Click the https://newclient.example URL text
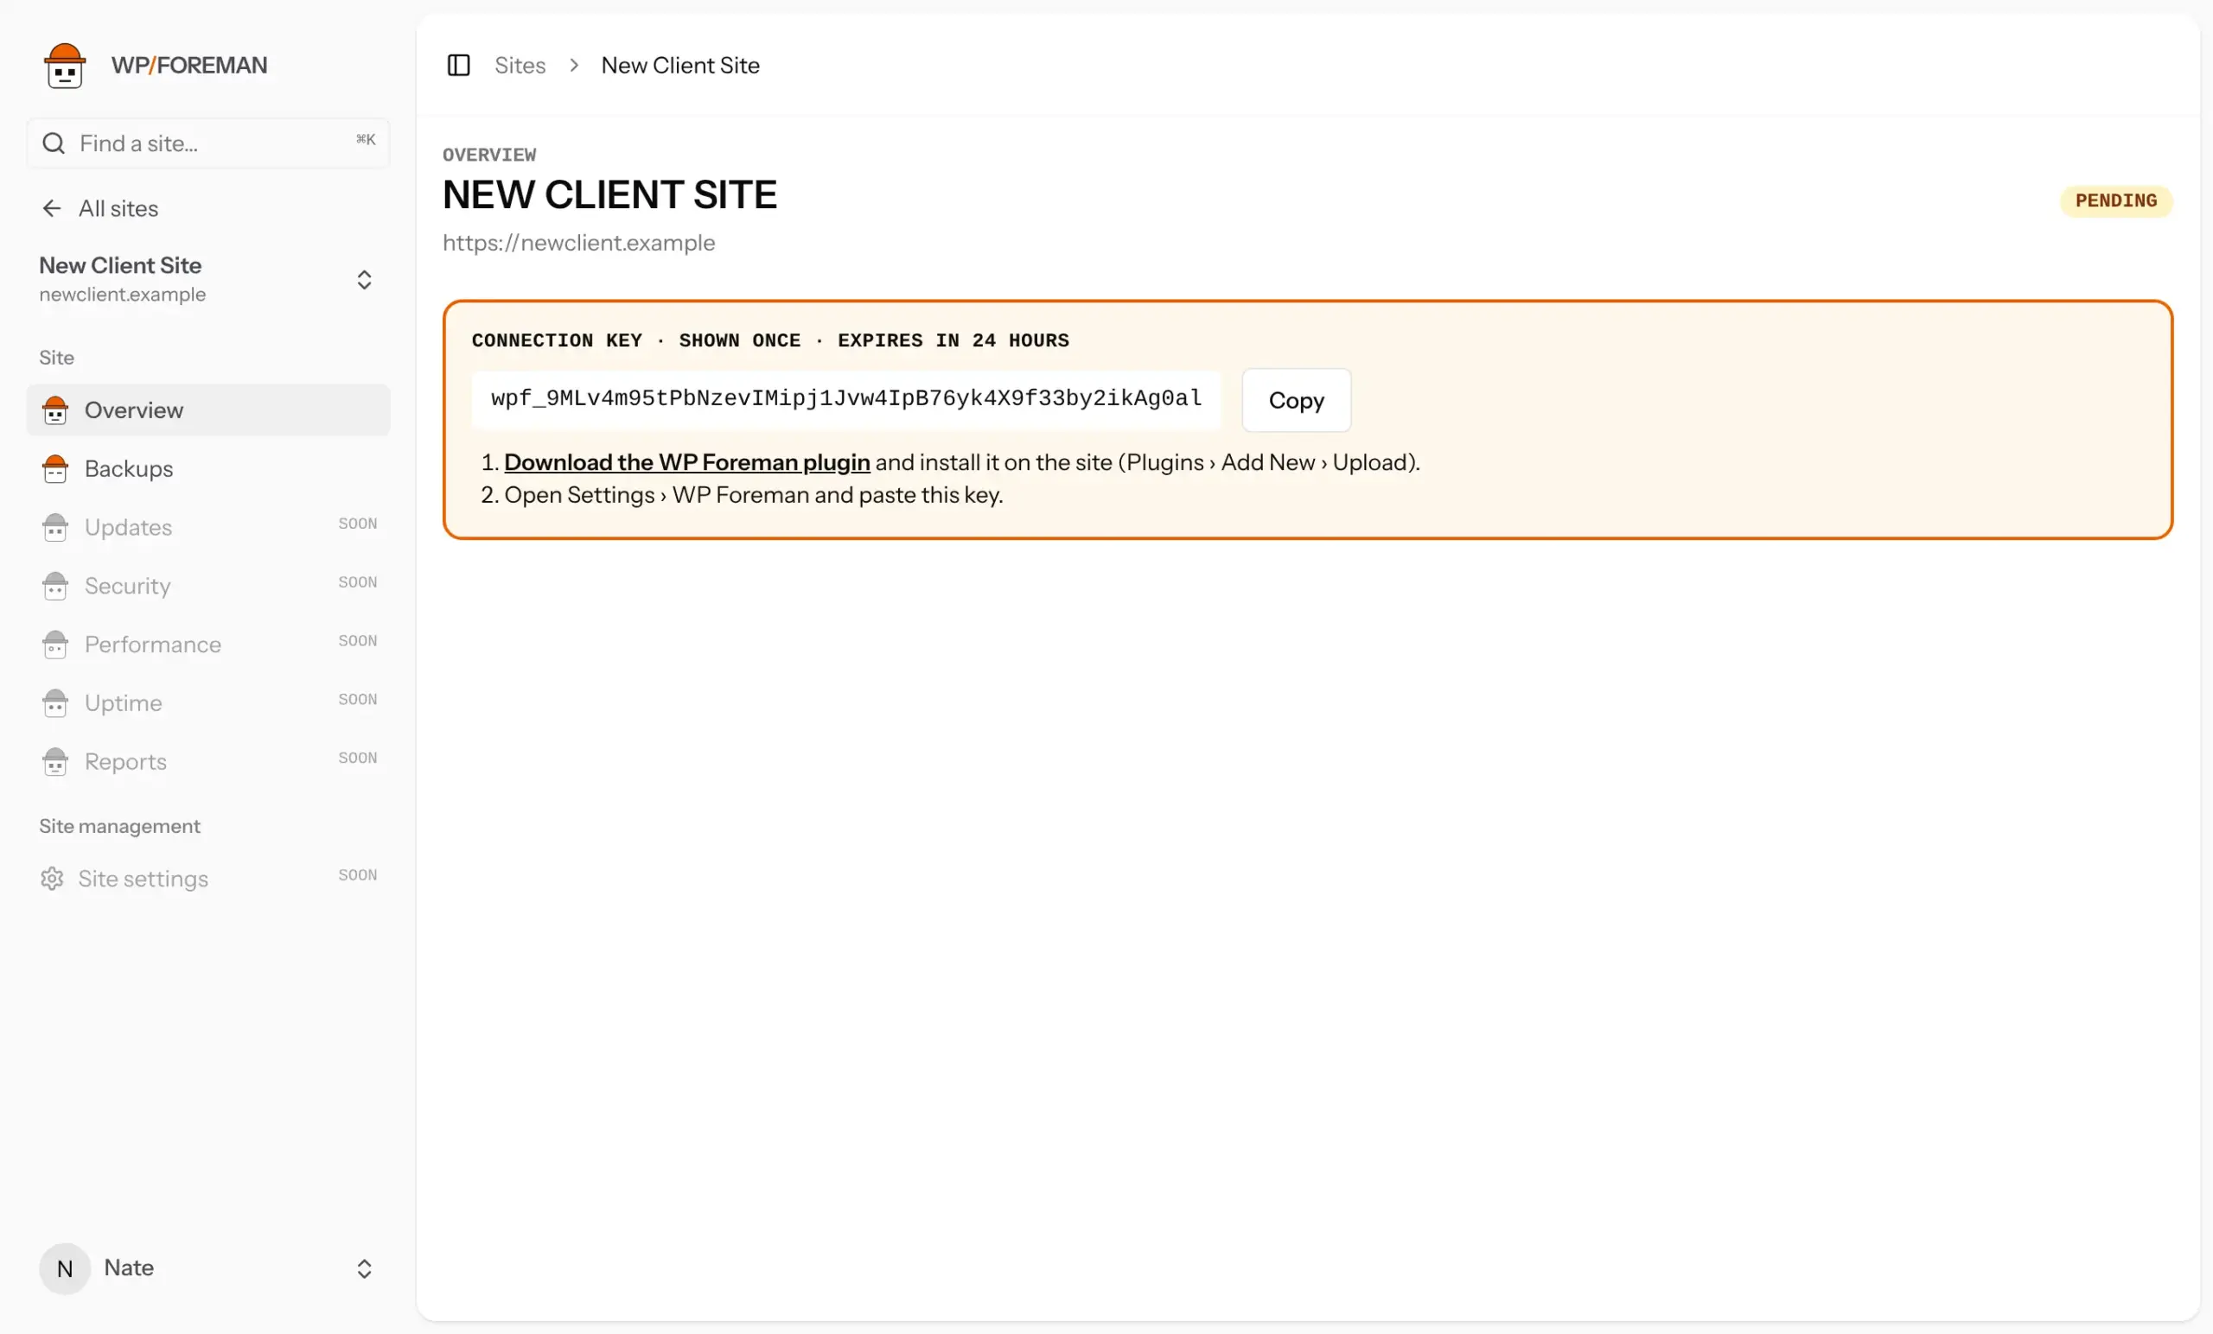The image size is (2213, 1334). click(x=578, y=243)
